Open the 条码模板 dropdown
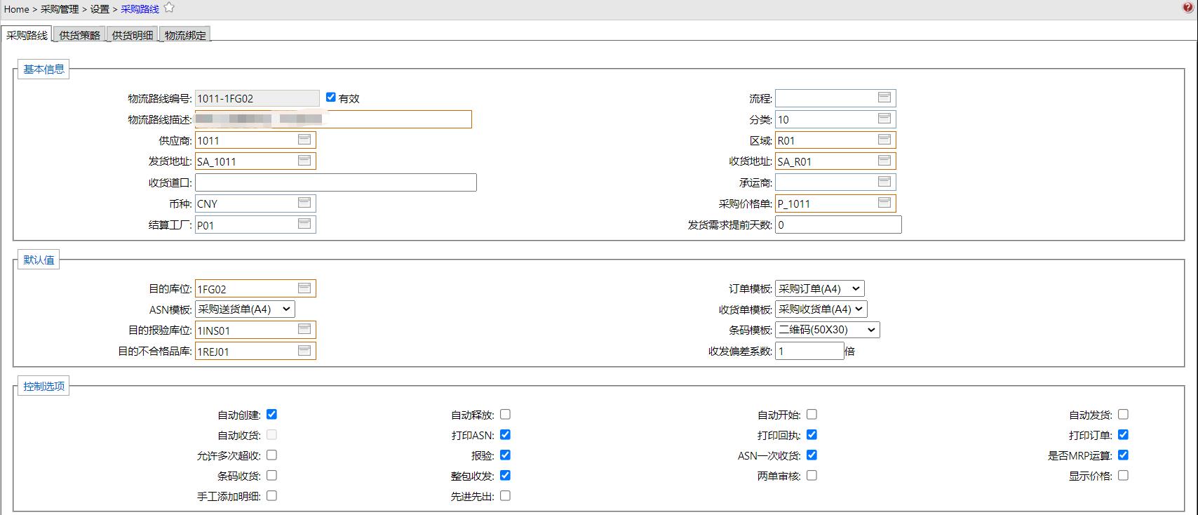Viewport: 1198px width, 515px height. [x=828, y=330]
